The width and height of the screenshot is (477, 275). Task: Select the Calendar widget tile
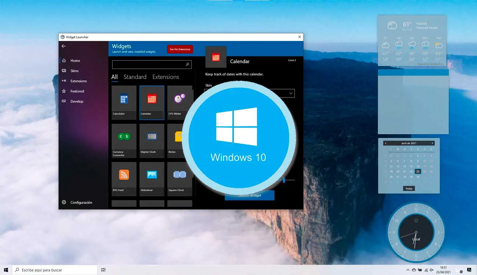pos(152,103)
